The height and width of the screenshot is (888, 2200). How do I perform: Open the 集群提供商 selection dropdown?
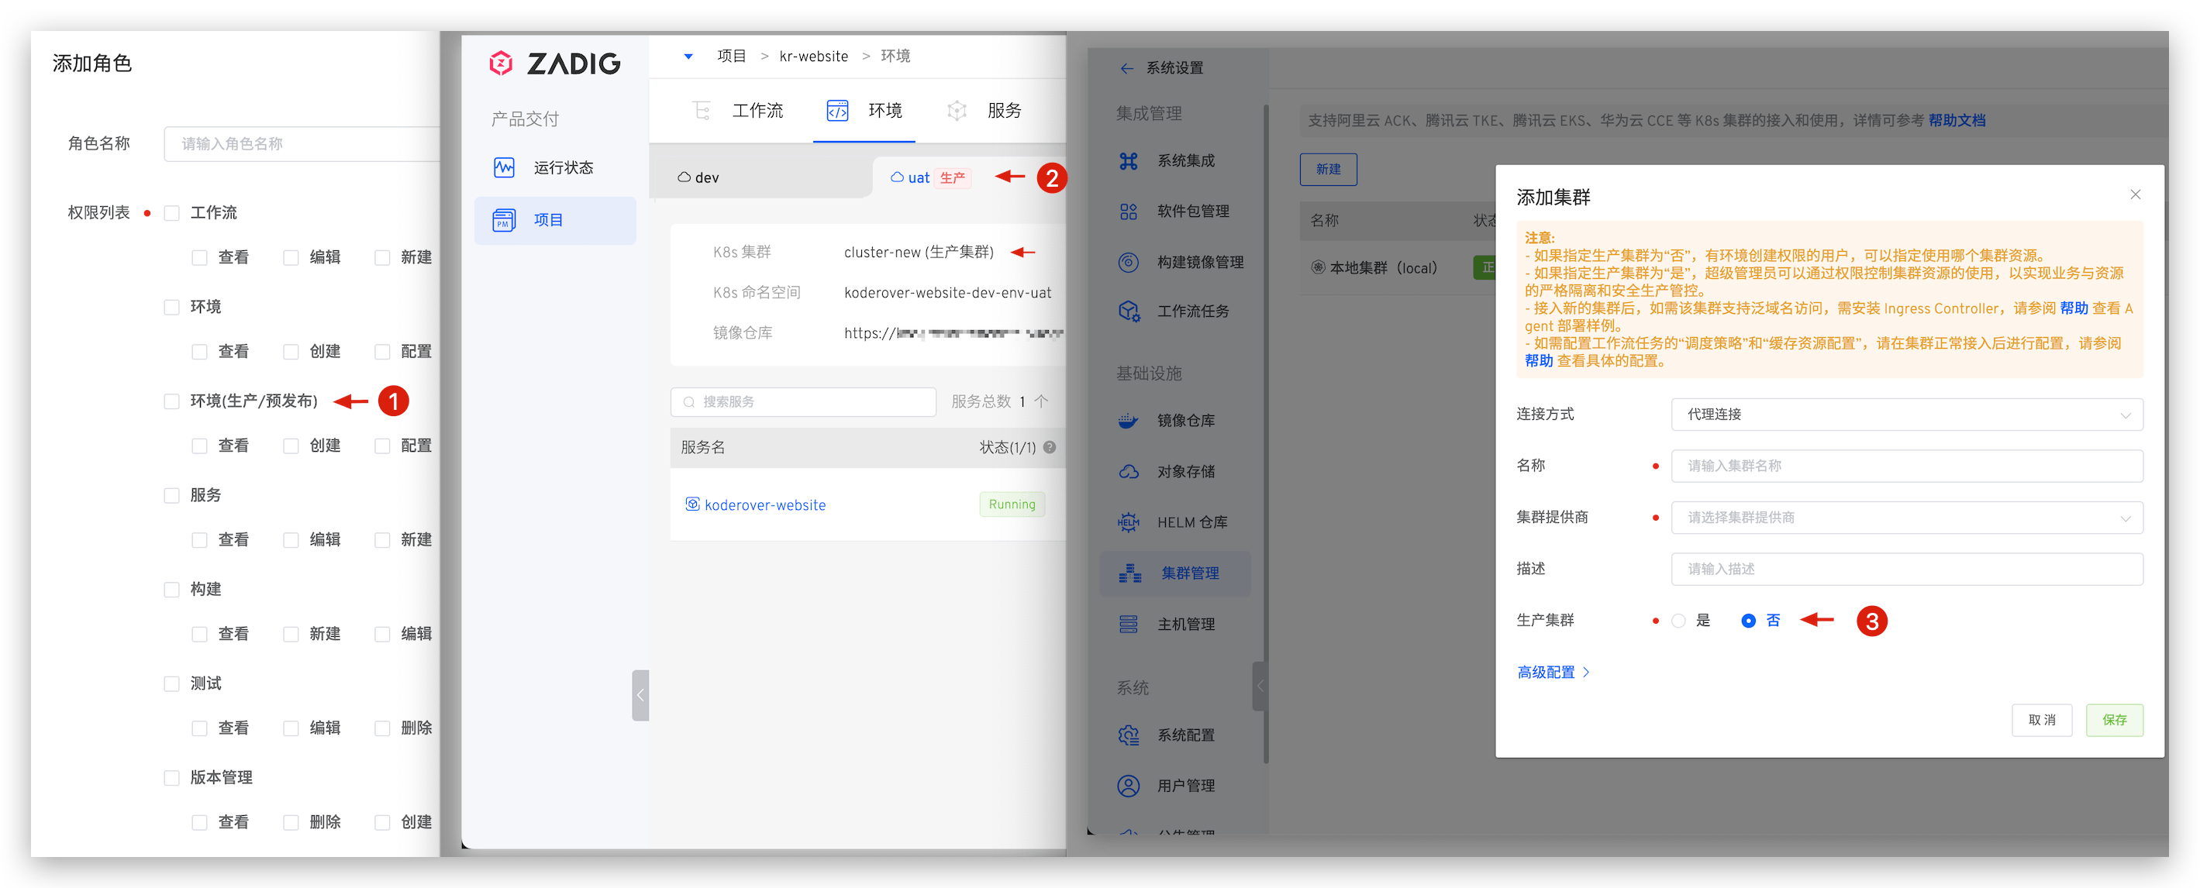(x=1906, y=518)
